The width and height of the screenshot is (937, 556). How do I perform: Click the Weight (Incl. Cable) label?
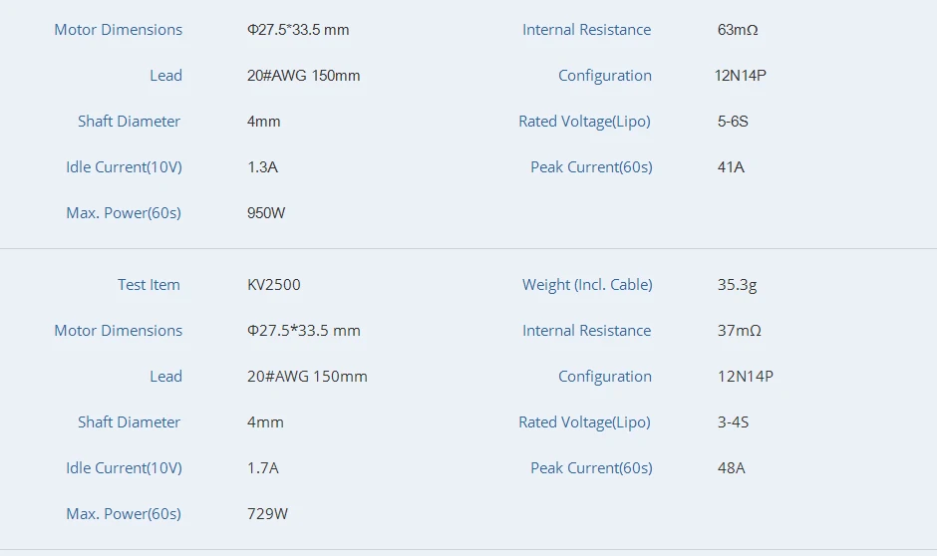coord(587,285)
